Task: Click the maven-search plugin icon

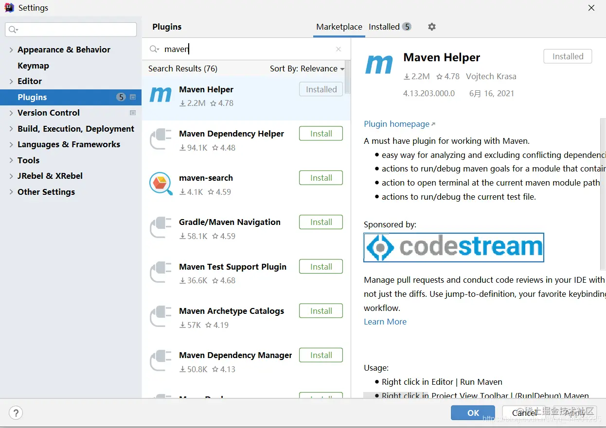Action: pos(160,184)
